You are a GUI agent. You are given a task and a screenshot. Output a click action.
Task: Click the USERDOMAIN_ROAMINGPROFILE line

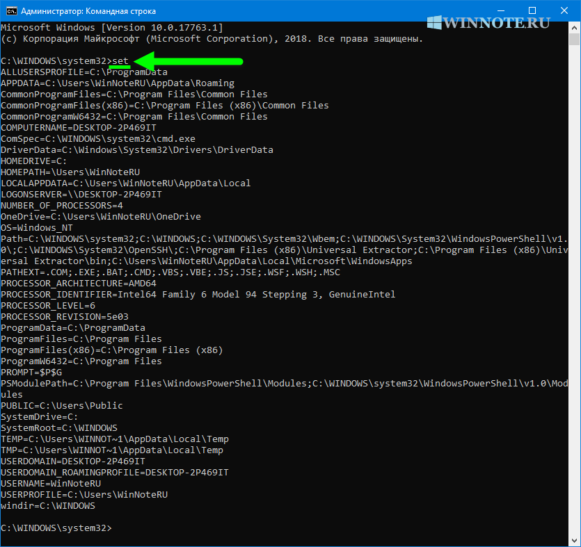pos(115,472)
